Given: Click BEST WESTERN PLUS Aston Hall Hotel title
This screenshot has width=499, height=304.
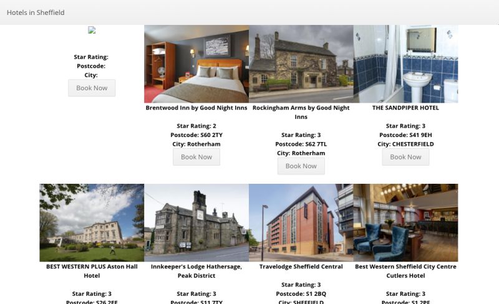Looking at the screenshot, I should coord(92,271).
